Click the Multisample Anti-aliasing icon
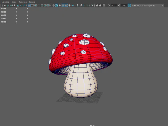This screenshot has width=168, height=126. click(84, 5)
